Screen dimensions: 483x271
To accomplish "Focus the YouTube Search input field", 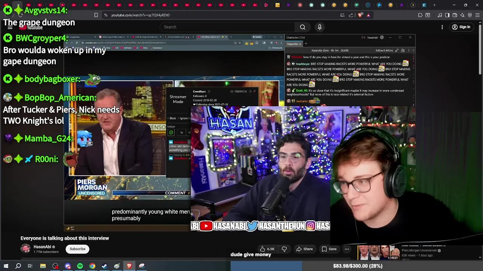I will coord(228,27).
